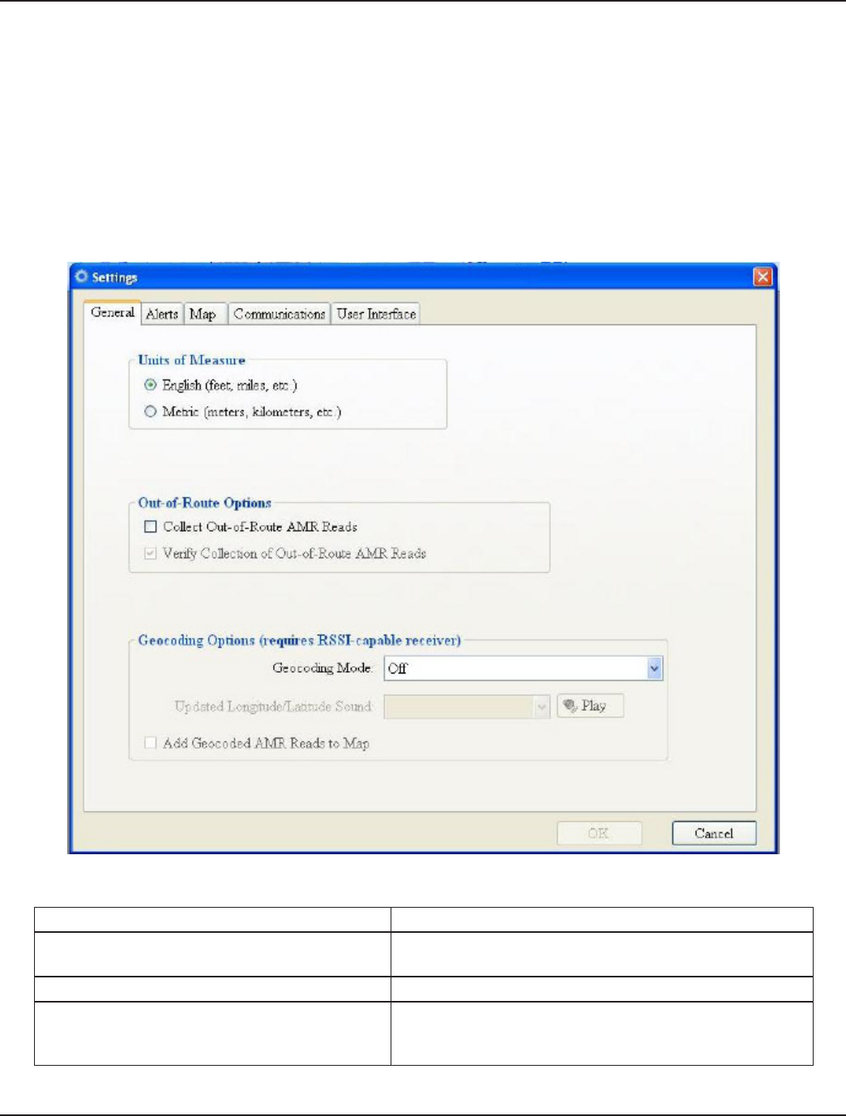Click the OK button
The width and height of the screenshot is (846, 1116).
pyautogui.click(x=599, y=833)
